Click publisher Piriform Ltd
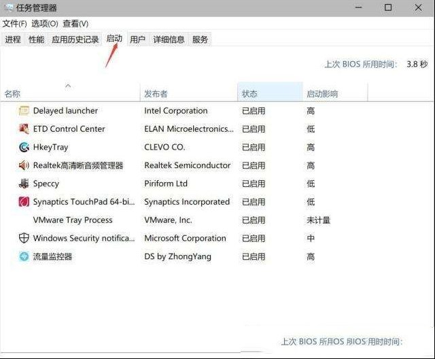This screenshot has height=359, width=435. click(166, 184)
